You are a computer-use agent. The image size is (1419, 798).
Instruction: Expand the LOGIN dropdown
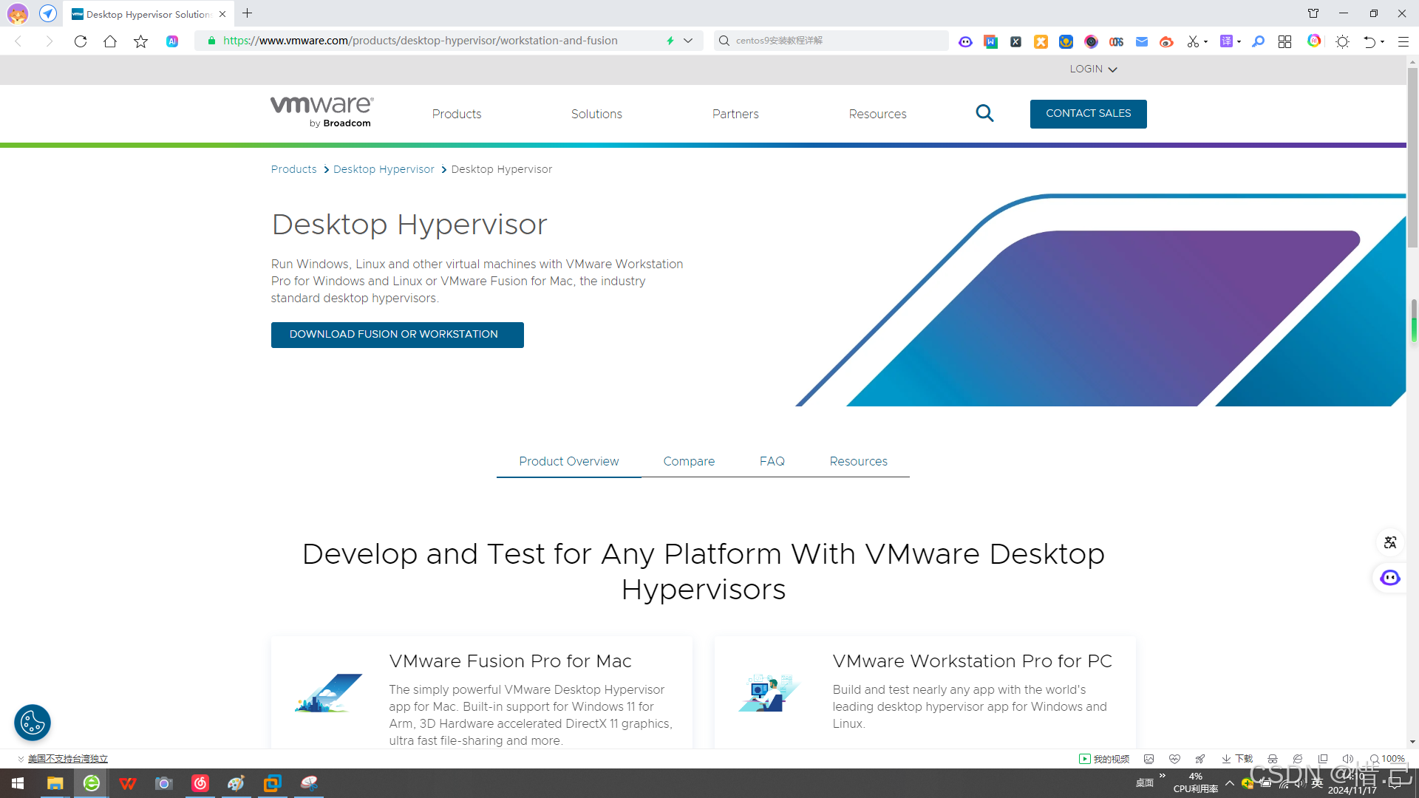click(1093, 69)
